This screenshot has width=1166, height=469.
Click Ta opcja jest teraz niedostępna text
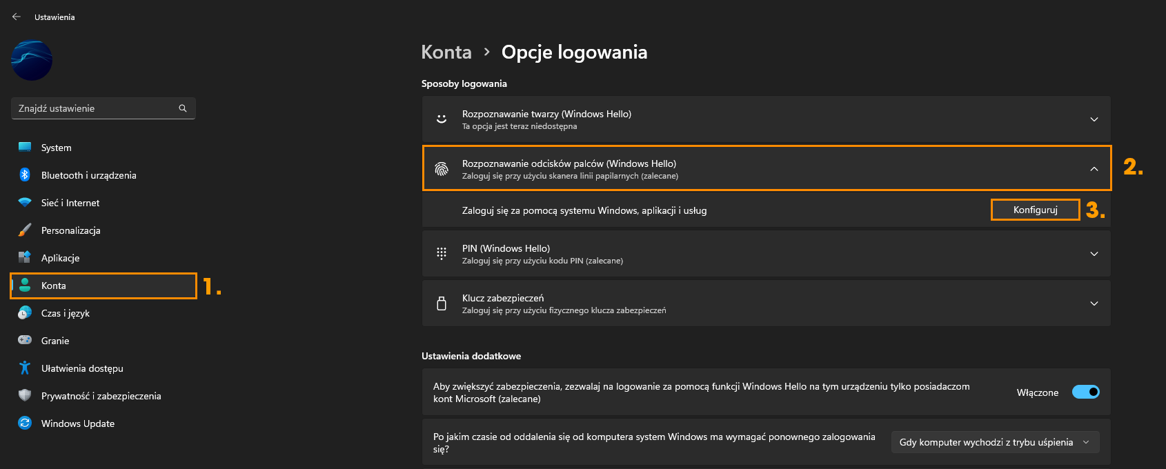click(520, 126)
